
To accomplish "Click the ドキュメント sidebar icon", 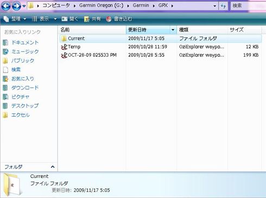I will (5, 43).
